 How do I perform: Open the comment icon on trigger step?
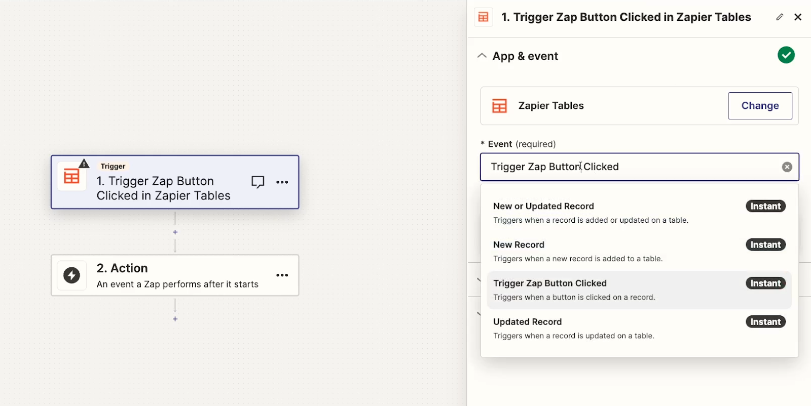258,182
